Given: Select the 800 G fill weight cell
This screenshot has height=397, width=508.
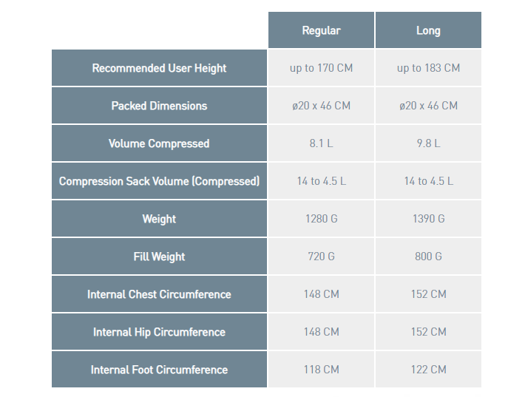Looking at the screenshot, I should [x=428, y=257].
